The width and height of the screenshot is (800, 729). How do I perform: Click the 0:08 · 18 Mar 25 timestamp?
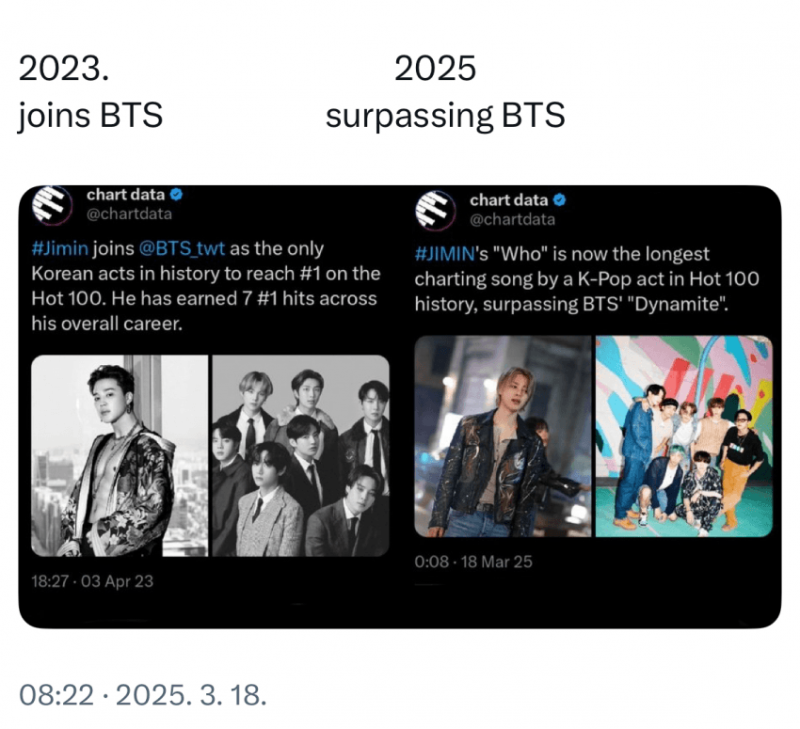(x=473, y=562)
